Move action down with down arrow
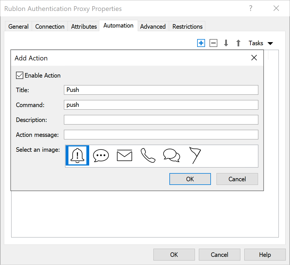The height and width of the screenshot is (265, 290). coord(226,43)
